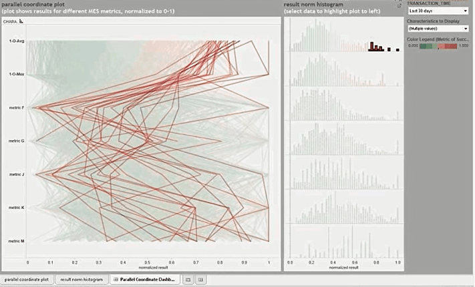The image size is (475, 287).
Task: Click the new dashboard icon beside tabs
Action: click(x=200, y=280)
